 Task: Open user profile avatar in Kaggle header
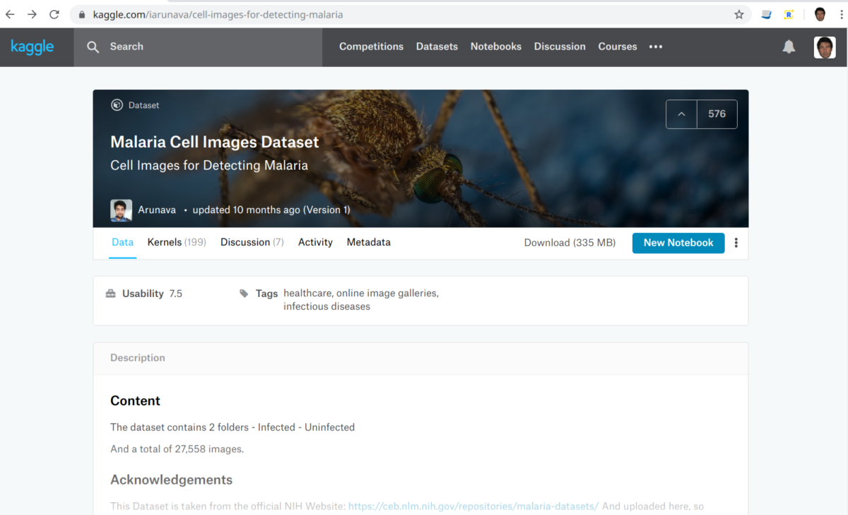click(824, 47)
